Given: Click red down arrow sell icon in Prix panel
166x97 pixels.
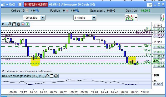Looking at the screenshot, I should pos(23,24).
